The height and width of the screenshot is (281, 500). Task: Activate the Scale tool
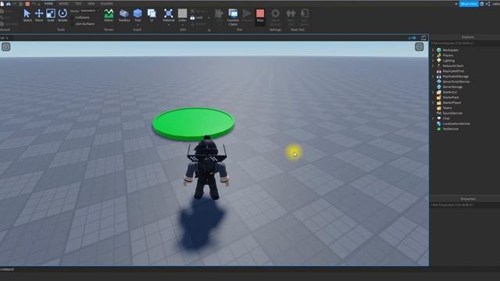coord(51,15)
